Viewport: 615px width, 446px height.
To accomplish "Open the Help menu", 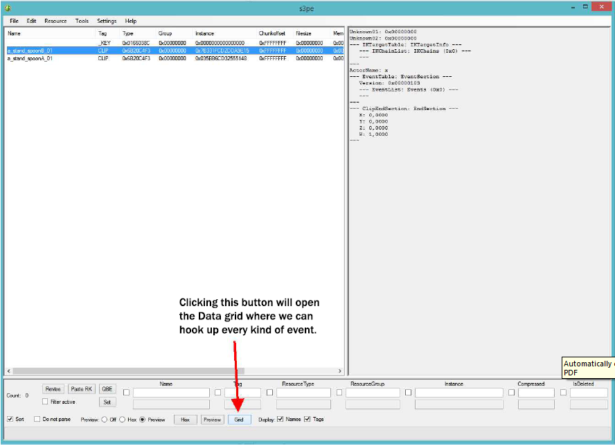I will click(x=131, y=21).
